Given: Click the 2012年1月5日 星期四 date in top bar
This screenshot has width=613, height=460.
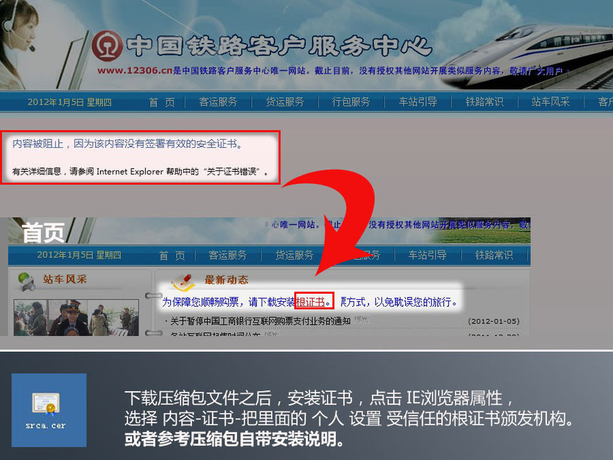Looking at the screenshot, I should pos(70,102).
